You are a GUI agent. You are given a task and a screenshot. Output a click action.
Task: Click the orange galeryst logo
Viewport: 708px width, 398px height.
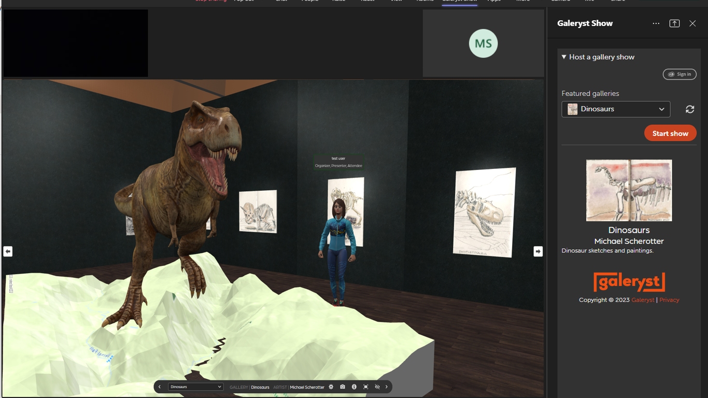[x=629, y=282]
